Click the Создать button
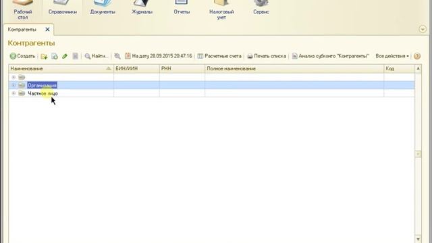 pos(22,56)
